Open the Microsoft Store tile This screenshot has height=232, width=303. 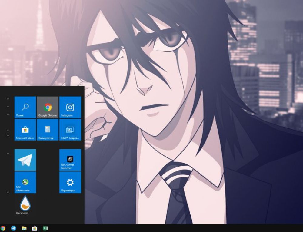[25, 130]
